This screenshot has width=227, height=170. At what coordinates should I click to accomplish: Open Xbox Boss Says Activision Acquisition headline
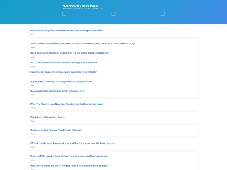(x=70, y=53)
